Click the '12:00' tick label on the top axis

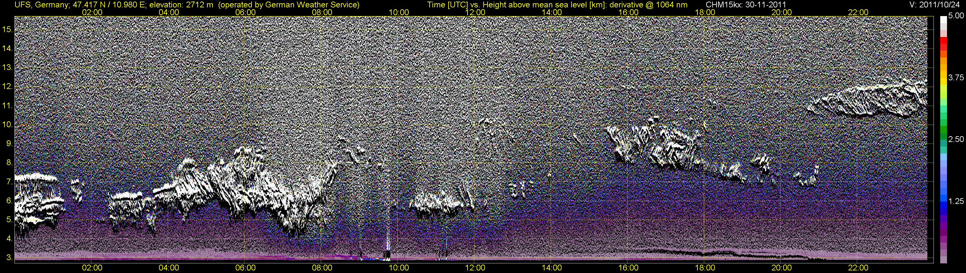pos(475,12)
